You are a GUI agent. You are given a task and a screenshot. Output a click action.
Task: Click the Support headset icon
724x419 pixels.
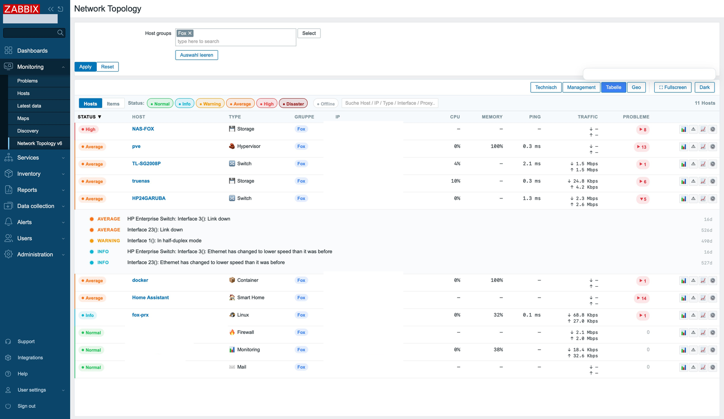pyautogui.click(x=8, y=342)
